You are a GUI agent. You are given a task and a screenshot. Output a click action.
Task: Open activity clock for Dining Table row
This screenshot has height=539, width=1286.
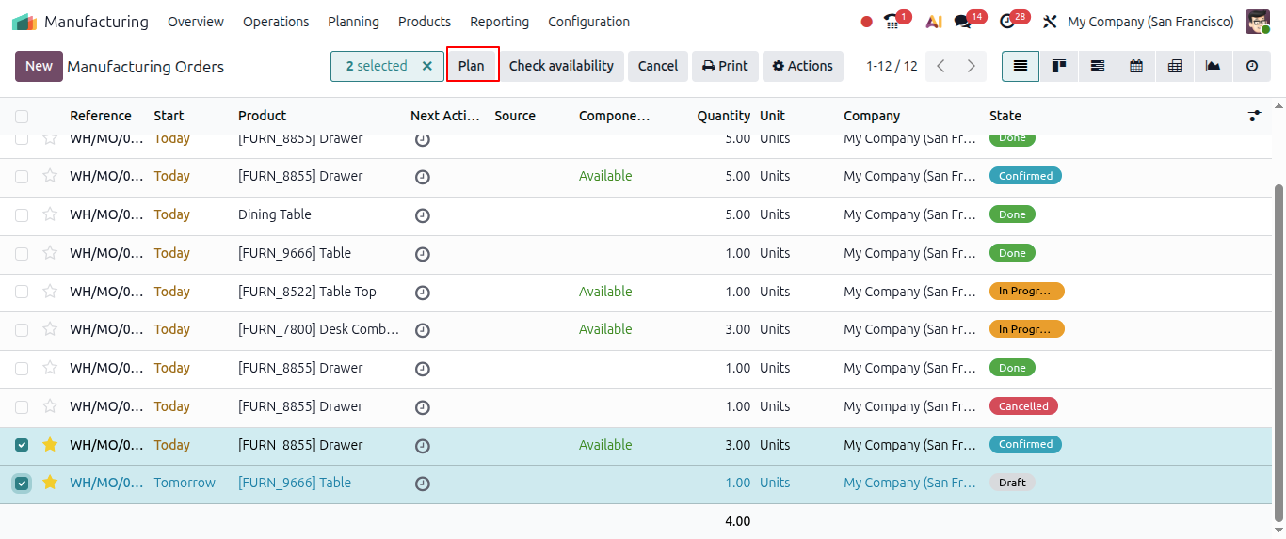(423, 215)
